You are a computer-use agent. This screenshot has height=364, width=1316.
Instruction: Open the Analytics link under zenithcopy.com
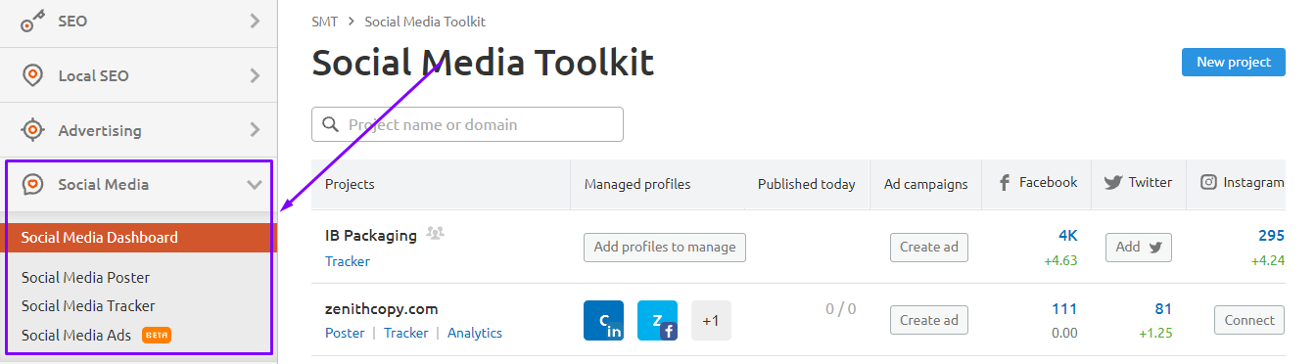pos(475,333)
